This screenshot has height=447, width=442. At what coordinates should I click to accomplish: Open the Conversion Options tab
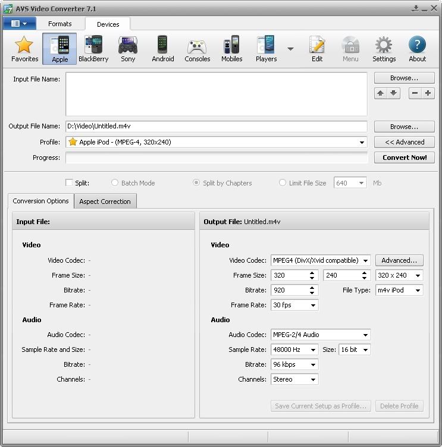pos(41,201)
